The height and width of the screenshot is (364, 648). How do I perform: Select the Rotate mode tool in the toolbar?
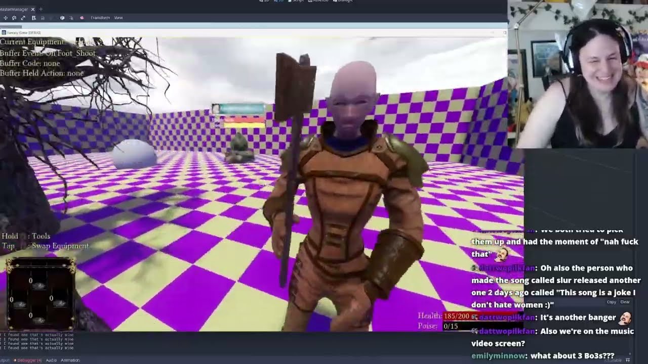pos(14,18)
